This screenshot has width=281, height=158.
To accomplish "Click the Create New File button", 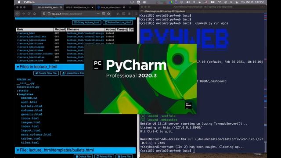I will [x=46, y=73].
